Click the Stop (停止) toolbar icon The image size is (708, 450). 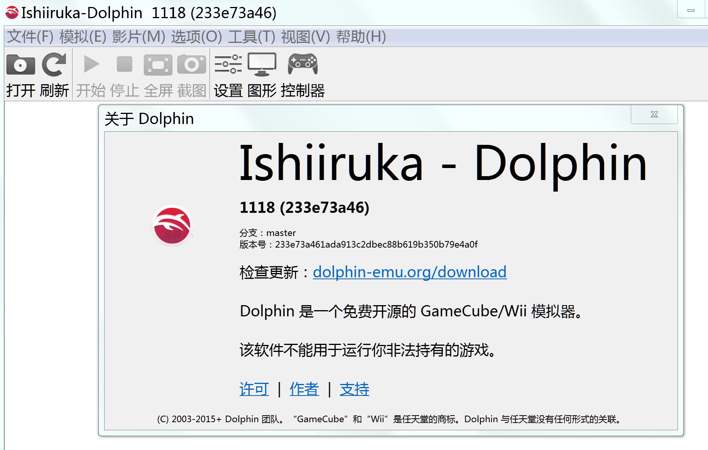pyautogui.click(x=125, y=64)
